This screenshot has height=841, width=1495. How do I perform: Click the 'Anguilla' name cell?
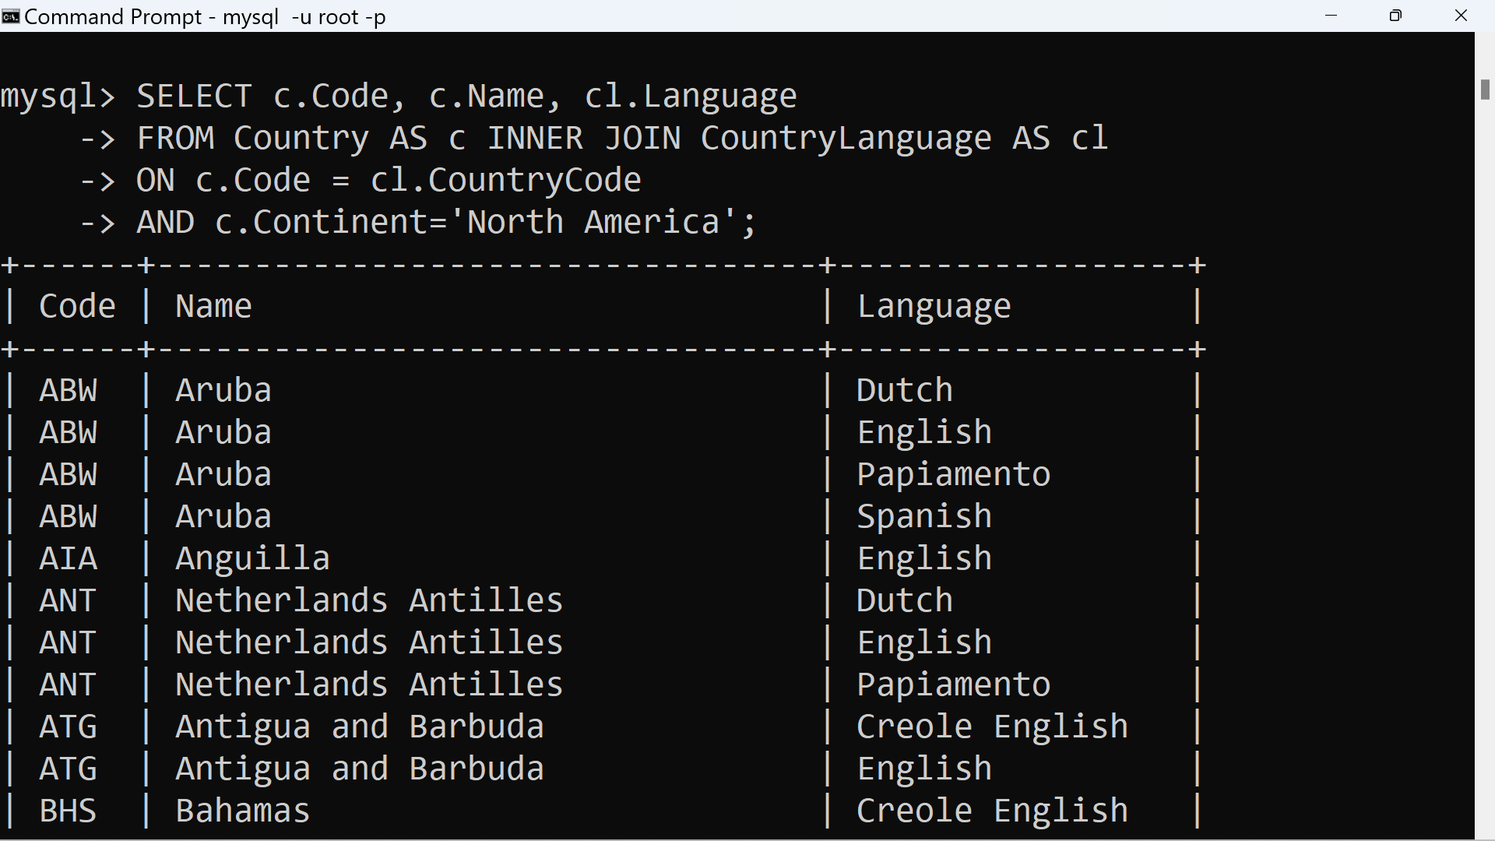pos(252,558)
